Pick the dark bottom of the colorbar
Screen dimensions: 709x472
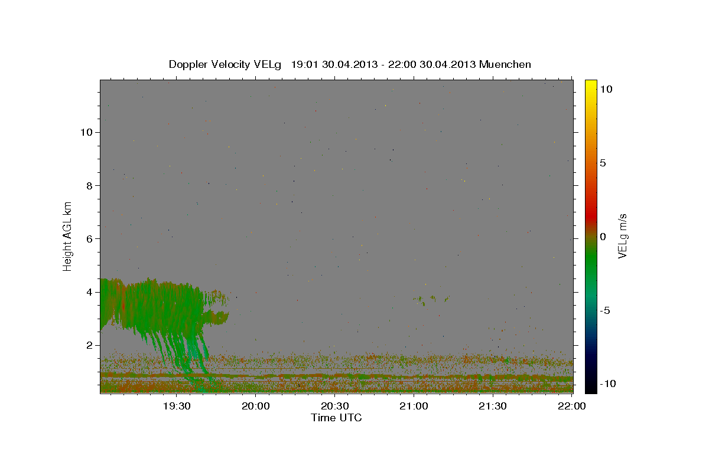[x=590, y=383]
